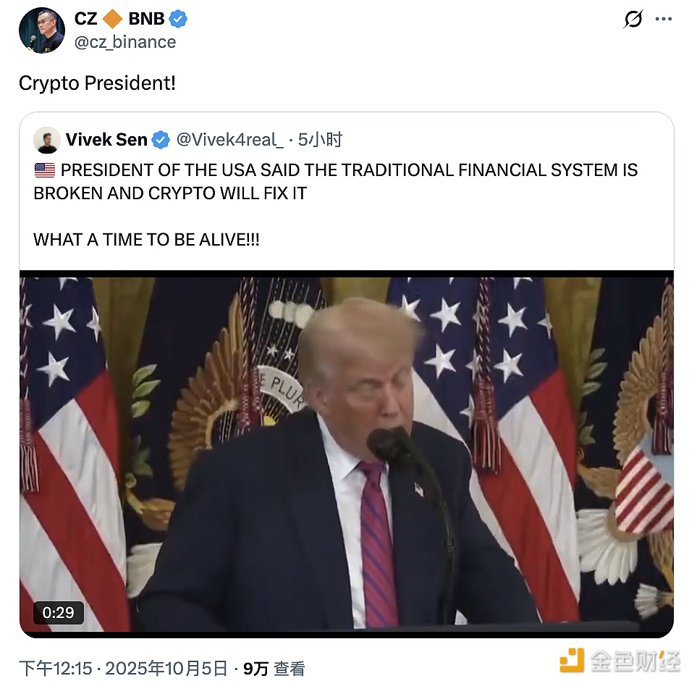
Task: Open CZ's profile avatar photo
Action: pos(42,30)
